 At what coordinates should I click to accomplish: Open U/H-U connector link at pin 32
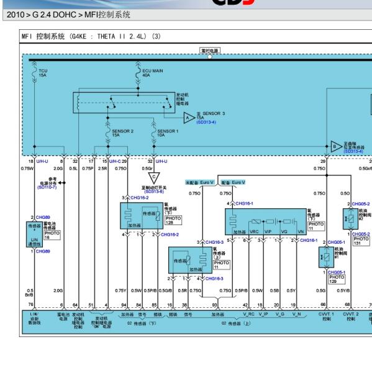[161, 162]
